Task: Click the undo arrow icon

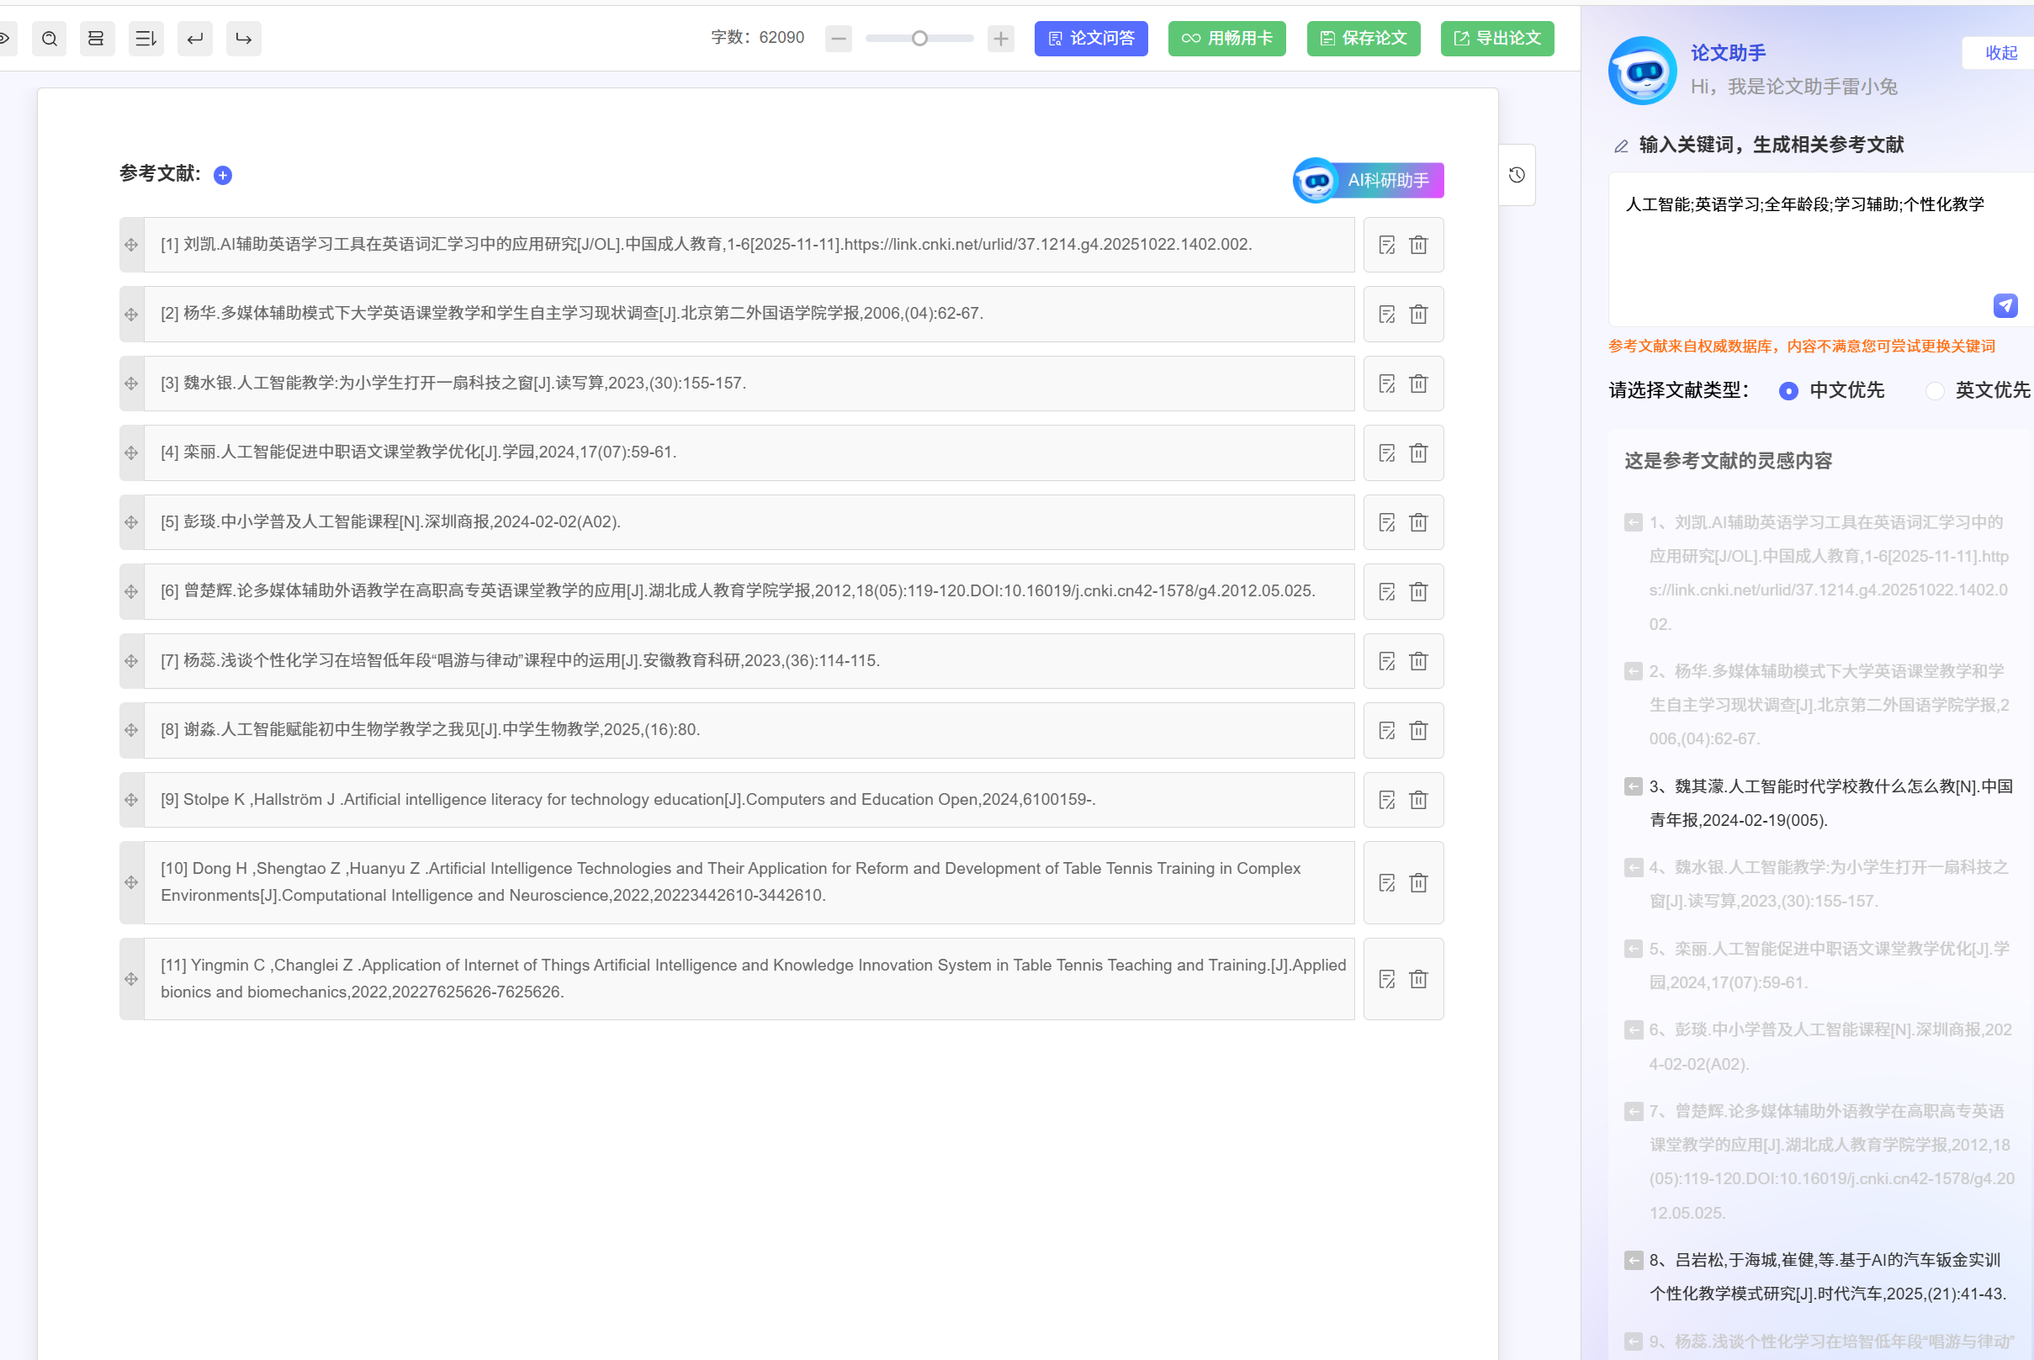Action: tap(195, 38)
